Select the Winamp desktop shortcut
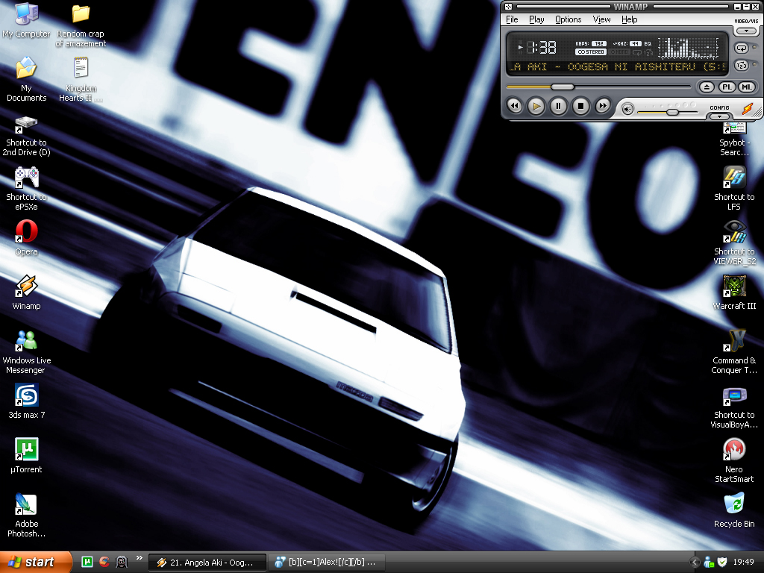 [x=26, y=292]
